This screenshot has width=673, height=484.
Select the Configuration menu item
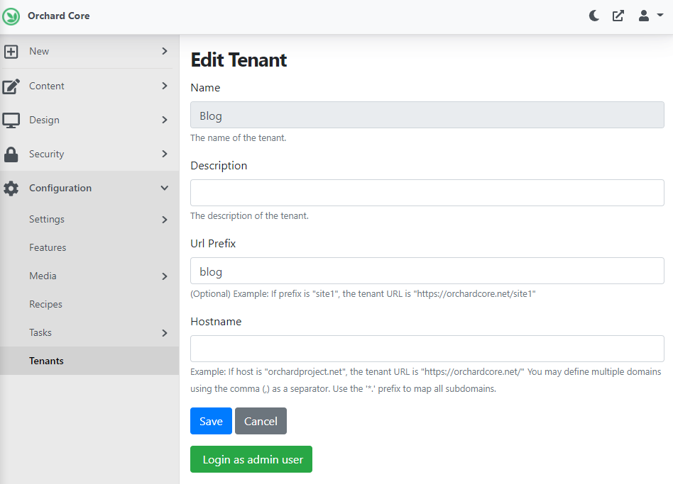click(89, 188)
